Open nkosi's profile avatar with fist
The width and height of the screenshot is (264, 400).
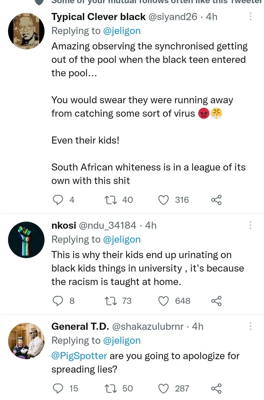point(26,240)
